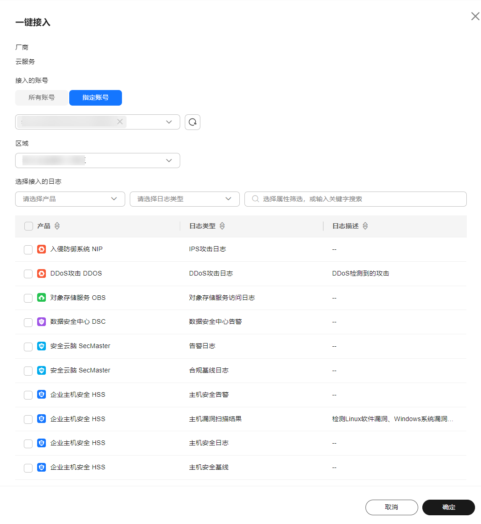Check the HSS 主机安全告警 row checkbox
This screenshot has height=524, width=481.
pos(28,395)
